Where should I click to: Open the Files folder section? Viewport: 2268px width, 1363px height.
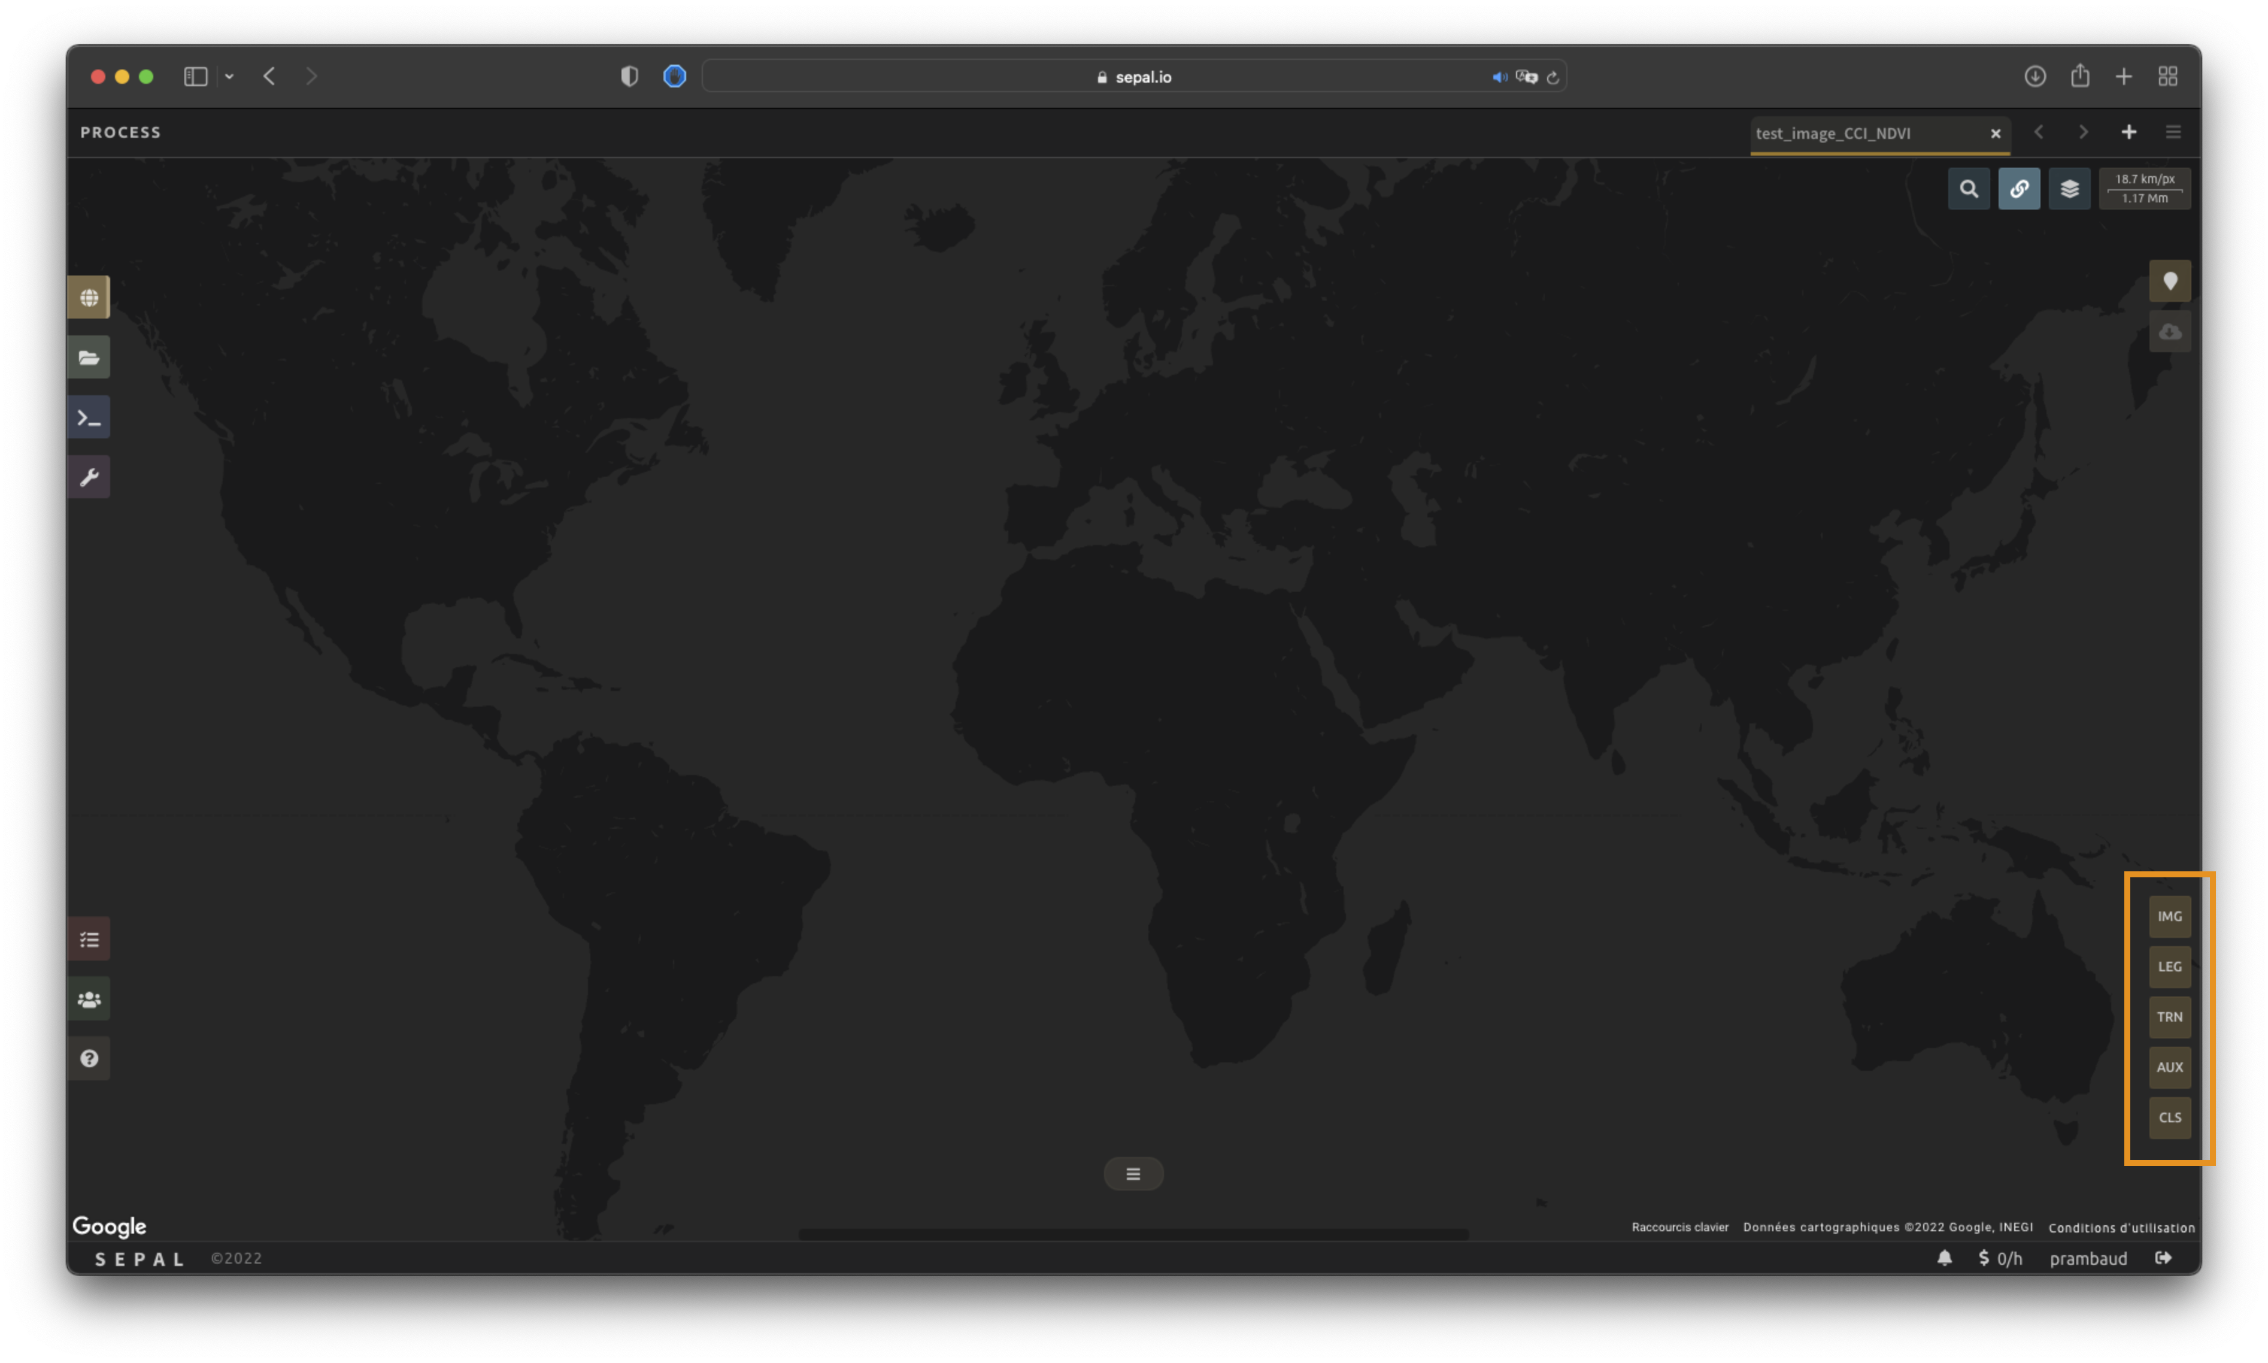coord(89,358)
